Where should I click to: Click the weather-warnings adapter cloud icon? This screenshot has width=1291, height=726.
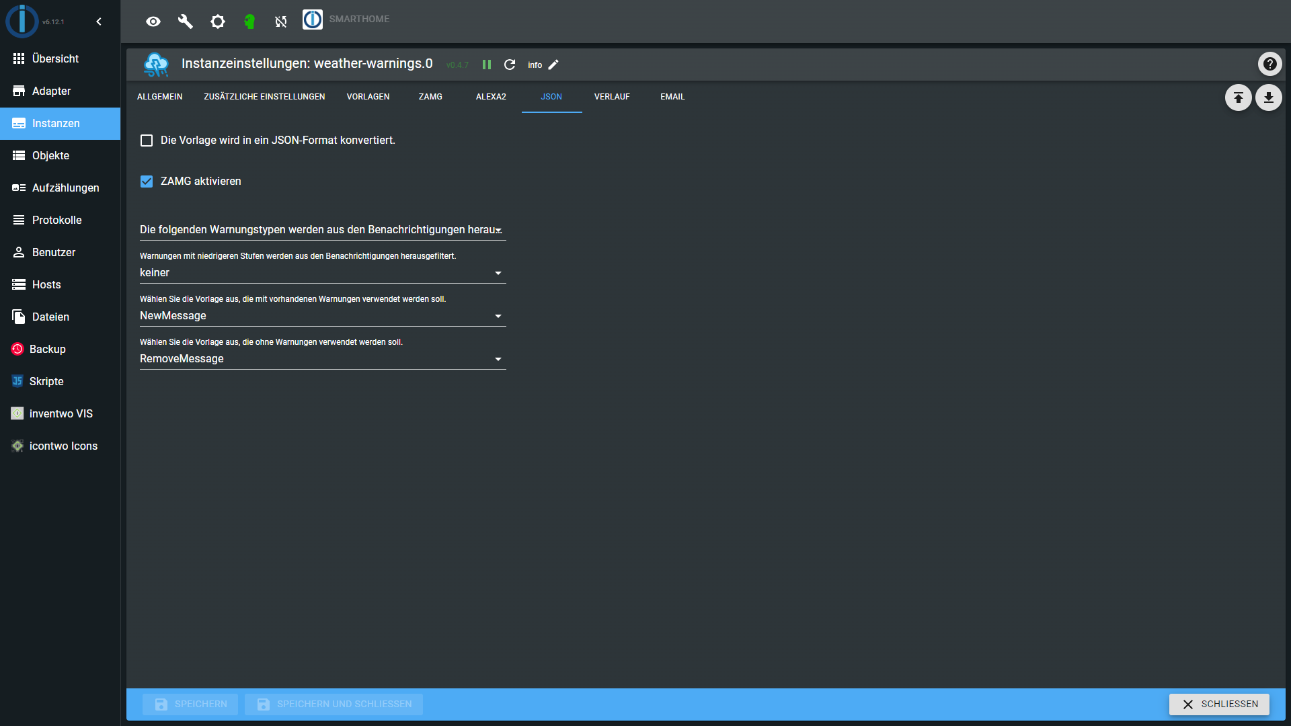pos(156,65)
